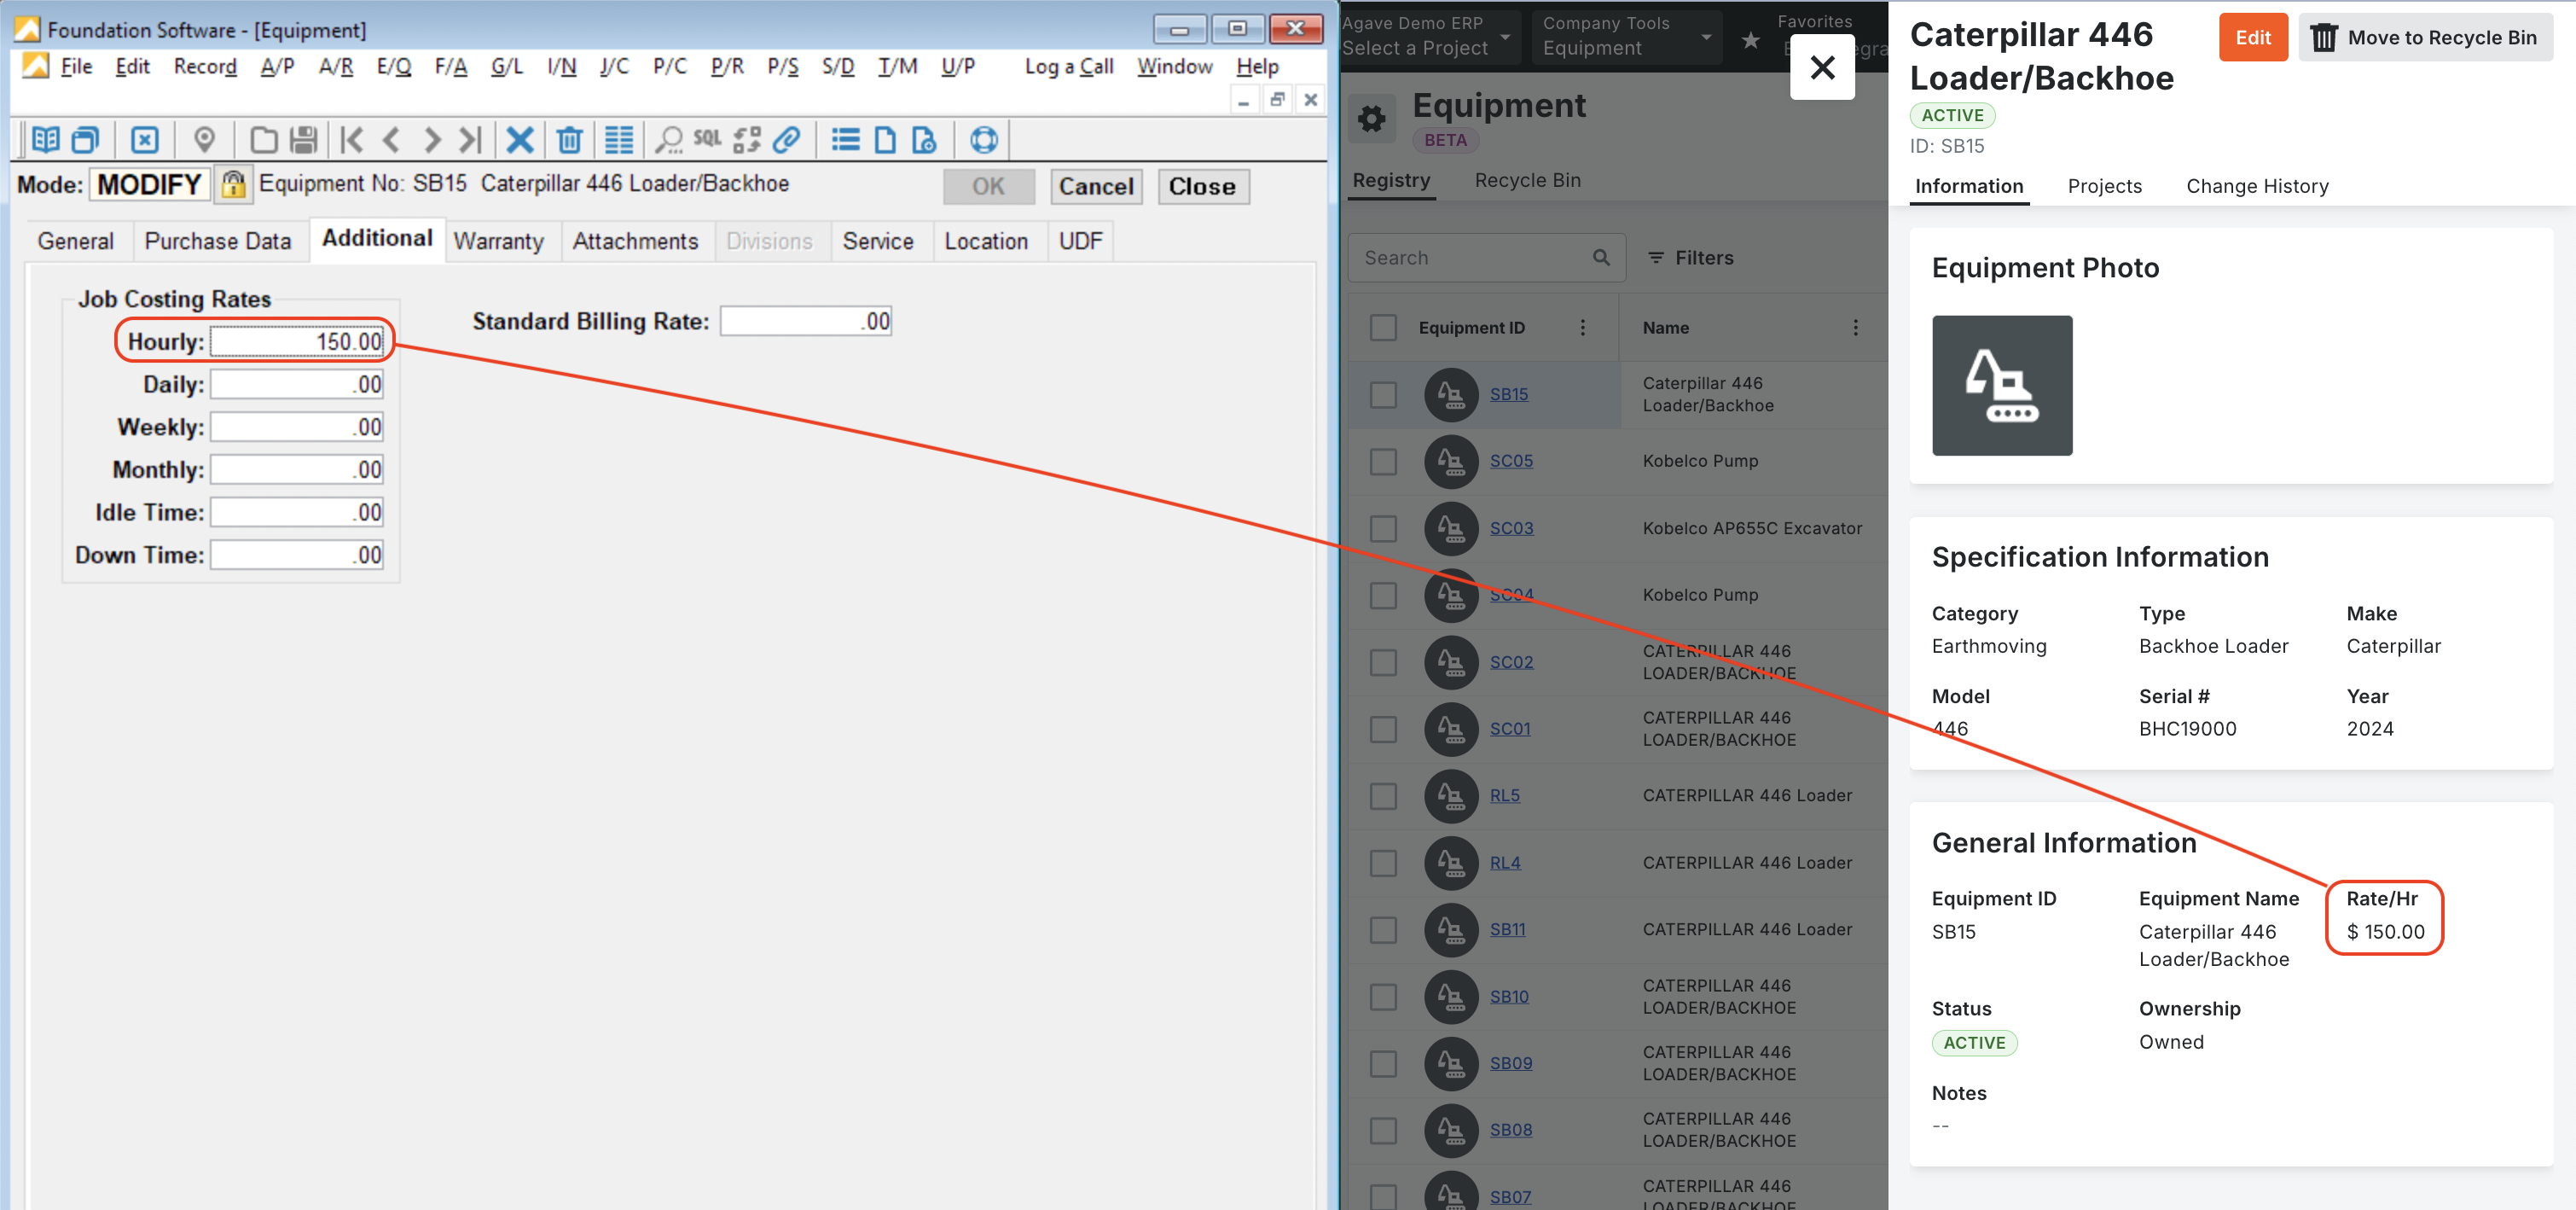Check the box for SC04 row
Image resolution: width=2576 pixels, height=1210 pixels.
pyautogui.click(x=1383, y=595)
